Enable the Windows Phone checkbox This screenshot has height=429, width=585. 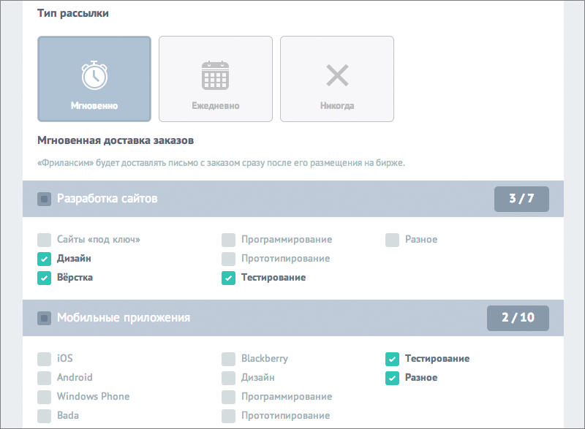(44, 397)
